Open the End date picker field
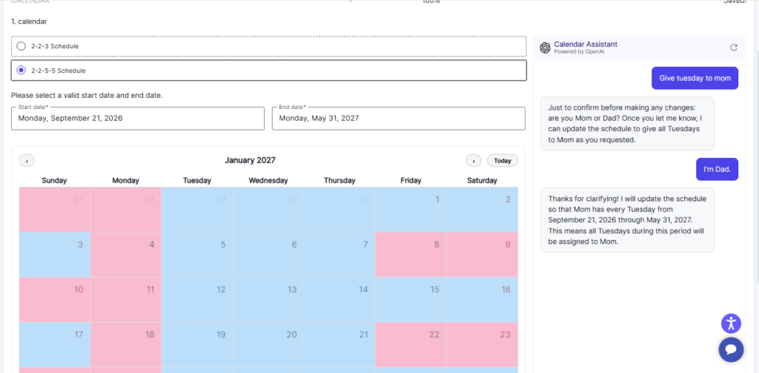 tap(398, 118)
